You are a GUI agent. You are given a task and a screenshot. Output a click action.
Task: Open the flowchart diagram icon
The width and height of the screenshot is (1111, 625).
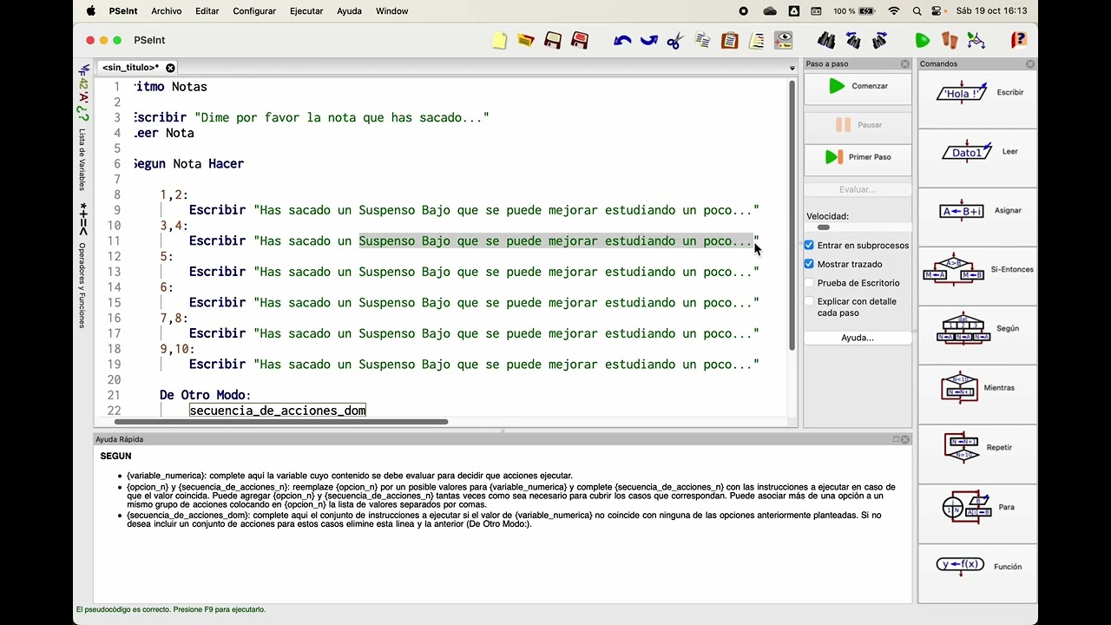pyautogui.click(x=976, y=41)
